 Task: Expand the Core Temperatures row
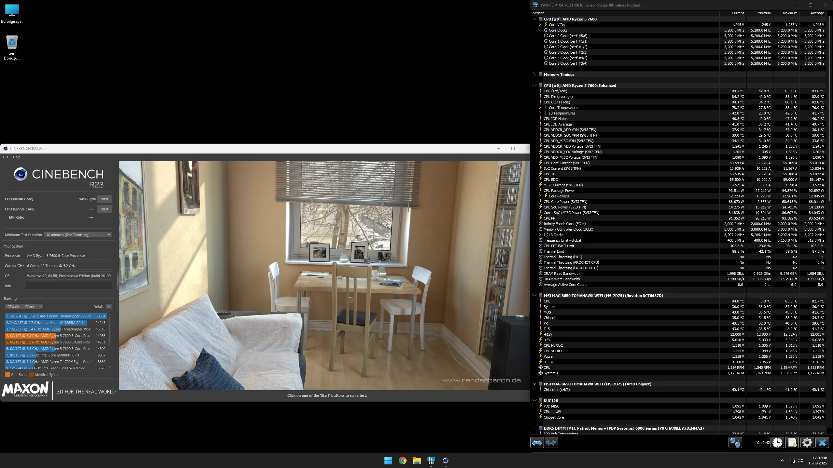pyautogui.click(x=539, y=108)
